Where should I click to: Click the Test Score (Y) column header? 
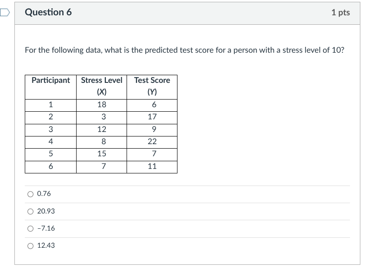click(151, 86)
